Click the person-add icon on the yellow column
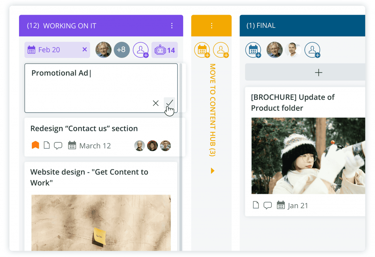Image resolution: width=375 pixels, height=257 pixels. coord(220,49)
